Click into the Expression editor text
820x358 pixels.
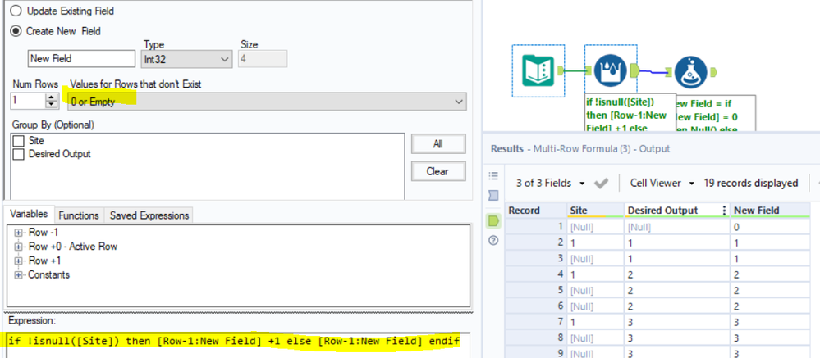coord(234,342)
